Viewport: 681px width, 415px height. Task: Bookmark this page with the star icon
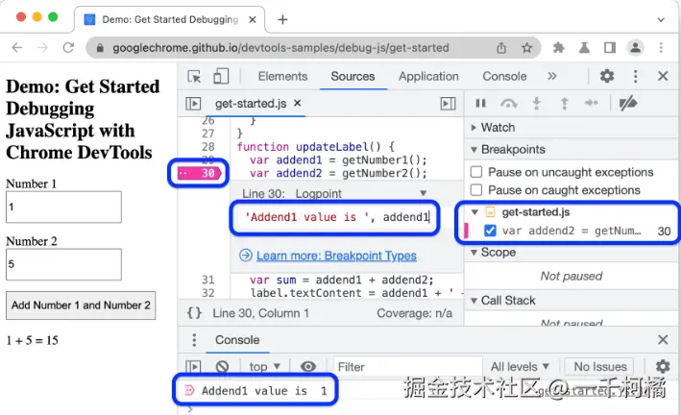point(526,47)
